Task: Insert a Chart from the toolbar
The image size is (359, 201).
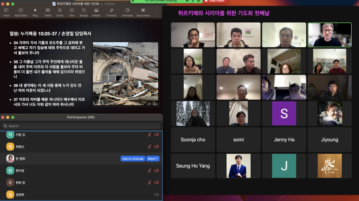Action: (x=59, y=12)
